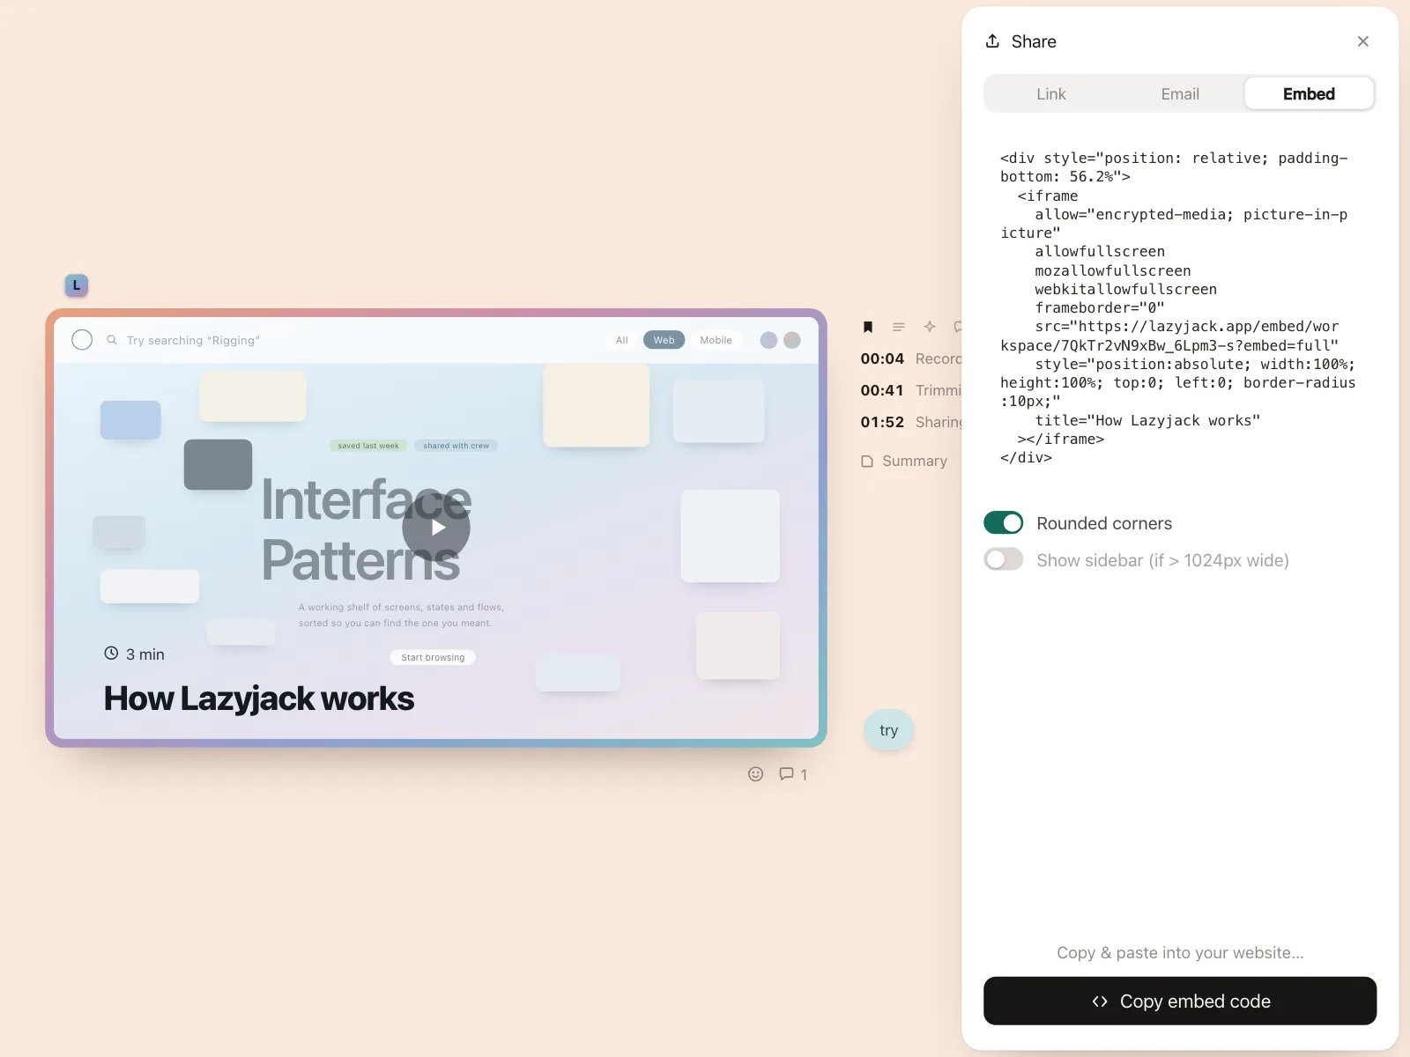The height and width of the screenshot is (1057, 1410).
Task: Click the video title How Lazyjack works
Action: [259, 699]
